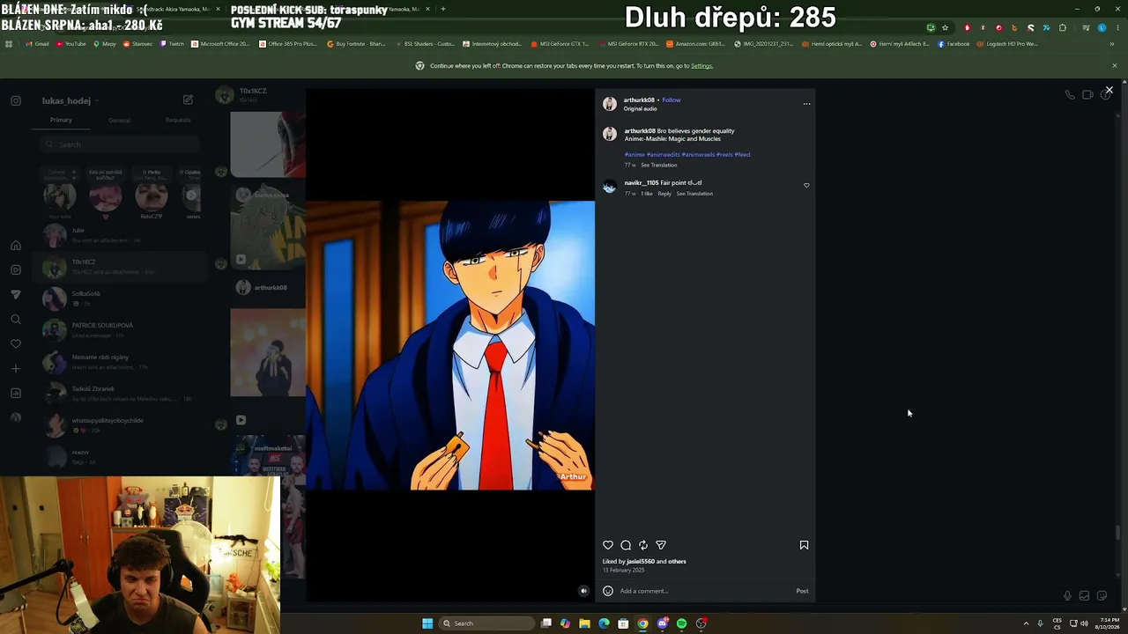1128x634 pixels.
Task: Open Search from the sidebar
Action: click(16, 320)
